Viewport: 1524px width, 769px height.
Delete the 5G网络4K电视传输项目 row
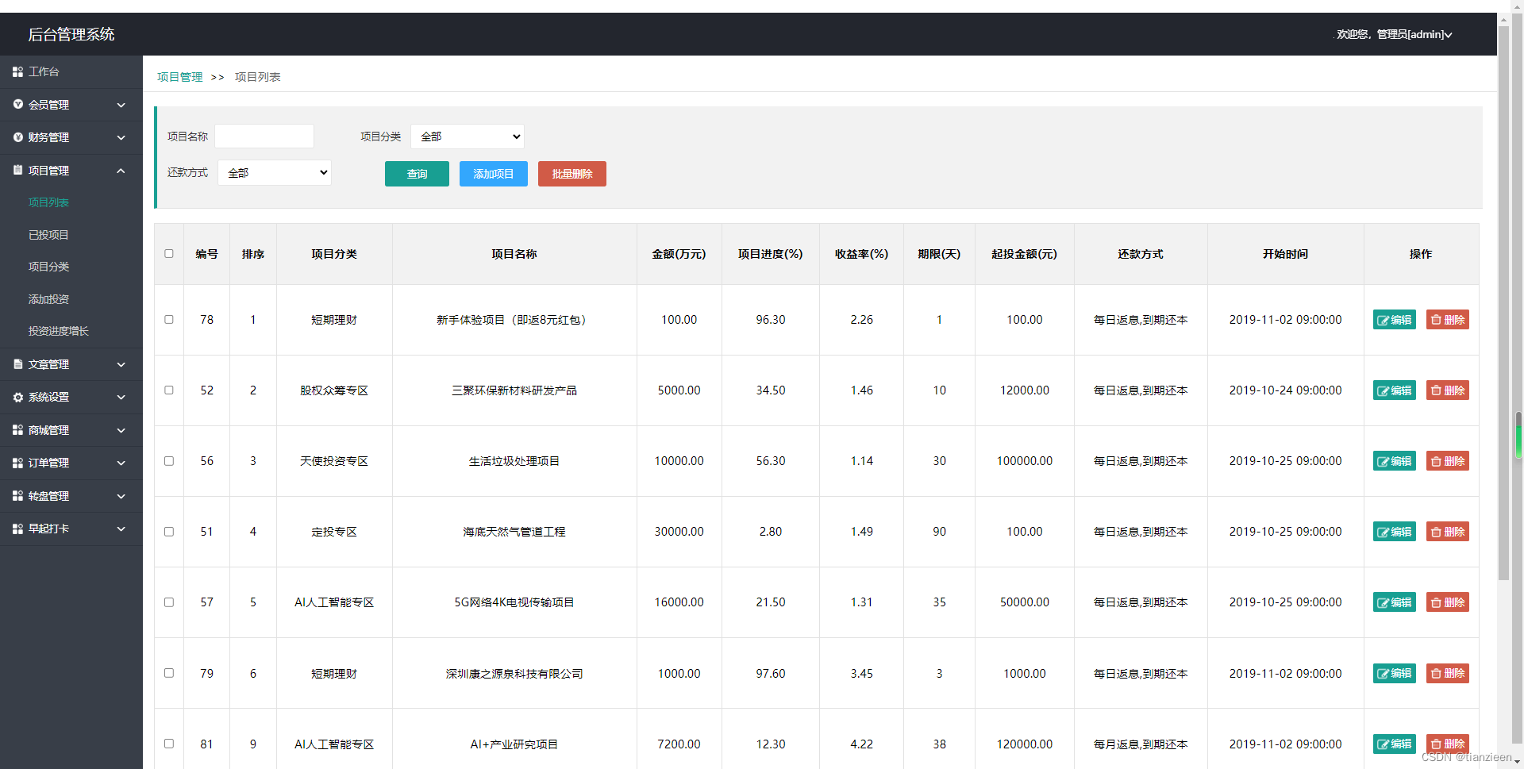tap(1447, 602)
